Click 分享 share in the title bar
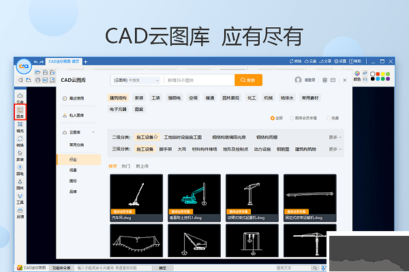The image size is (409, 272). [x=325, y=61]
